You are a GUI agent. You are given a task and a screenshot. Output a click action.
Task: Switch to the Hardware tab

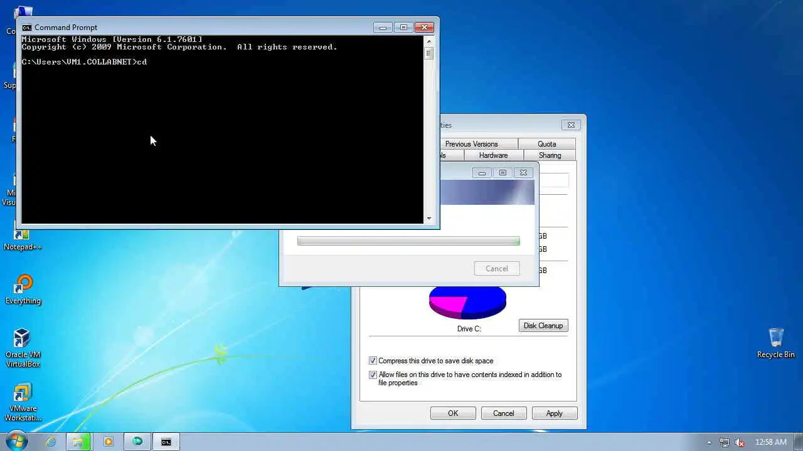coord(493,155)
